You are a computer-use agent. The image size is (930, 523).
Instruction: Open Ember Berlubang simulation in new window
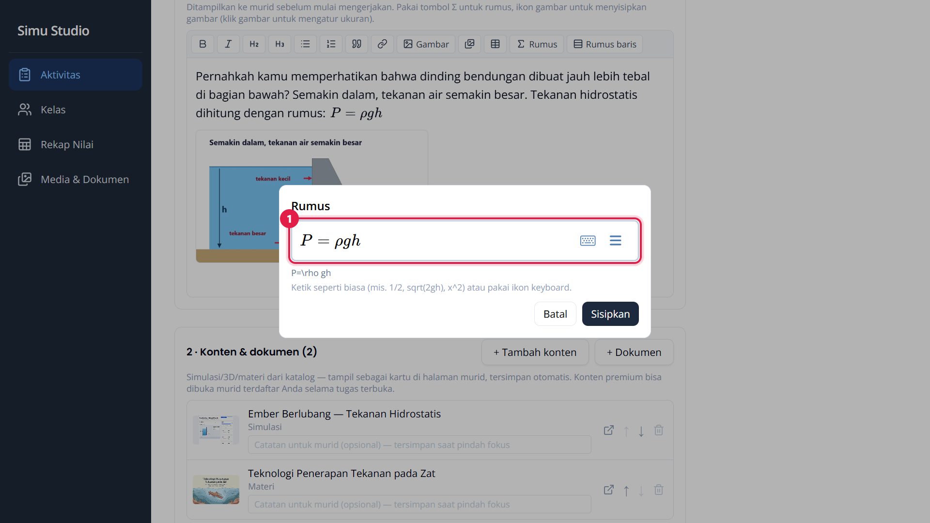click(x=609, y=431)
